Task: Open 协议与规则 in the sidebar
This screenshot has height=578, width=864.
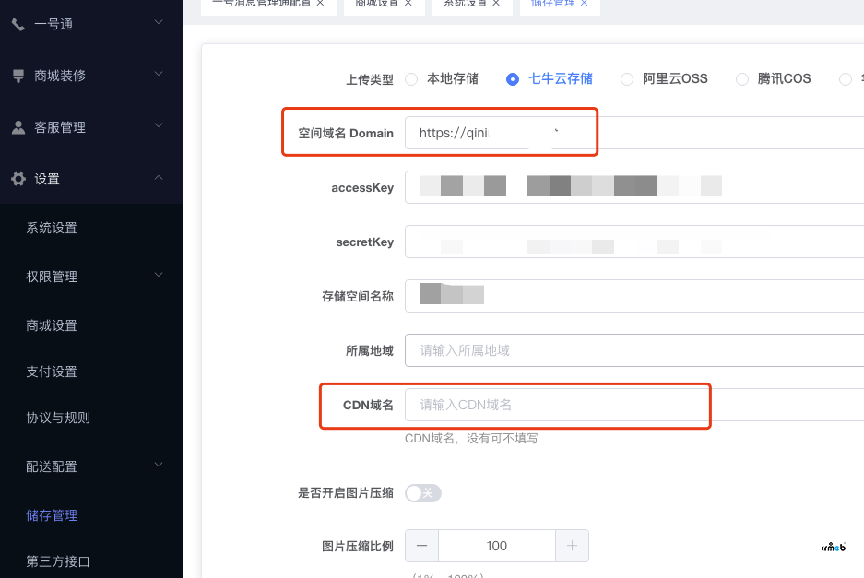Action: point(58,418)
